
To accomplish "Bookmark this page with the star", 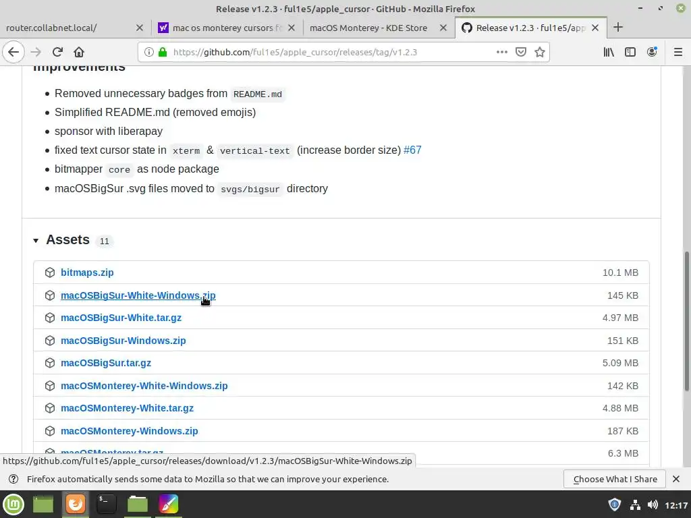I will tap(539, 52).
